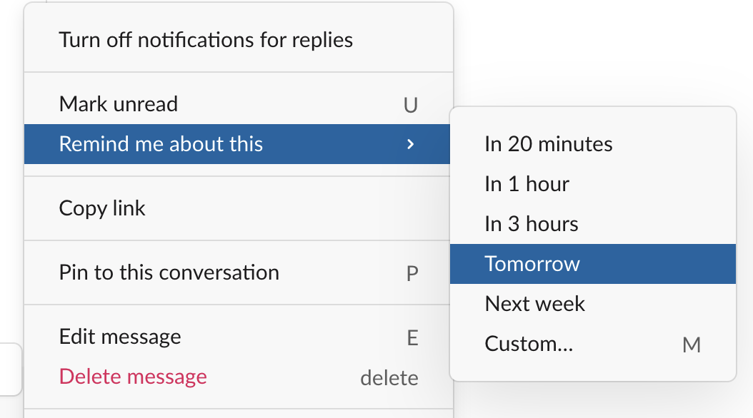
Task: Click the chevron arrow beside Remind me
Action: coord(410,144)
